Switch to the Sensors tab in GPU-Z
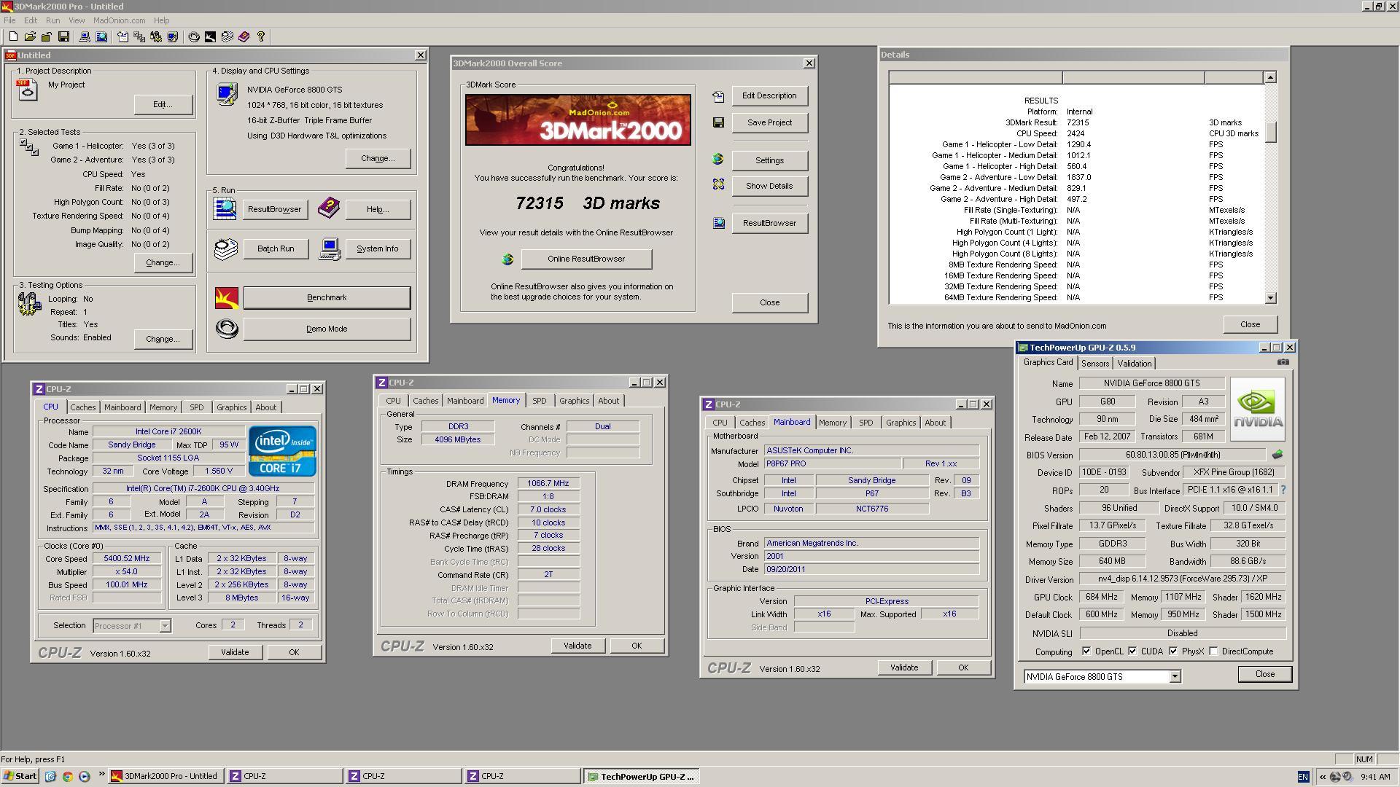 (x=1094, y=364)
